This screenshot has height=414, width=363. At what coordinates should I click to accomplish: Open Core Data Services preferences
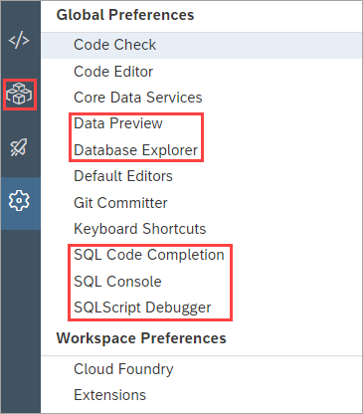pyautogui.click(x=138, y=98)
